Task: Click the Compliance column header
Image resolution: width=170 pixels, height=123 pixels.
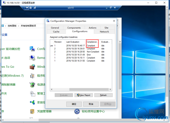Action: tap(93, 42)
